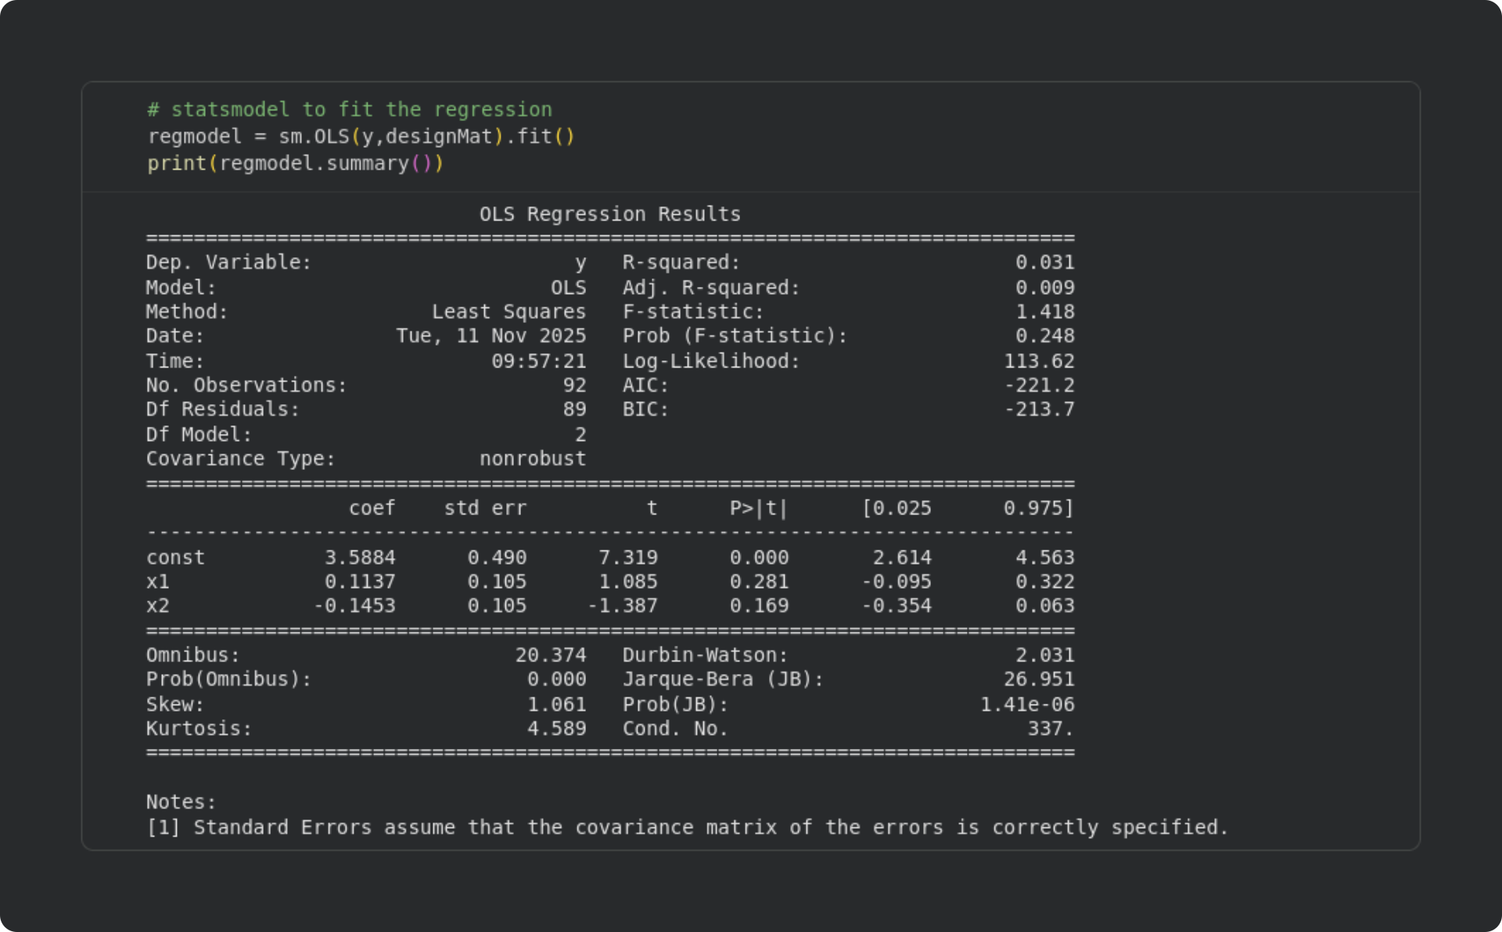This screenshot has height=932, width=1502.
Task: Click the const coefficient 3.5884
Action: coord(360,557)
